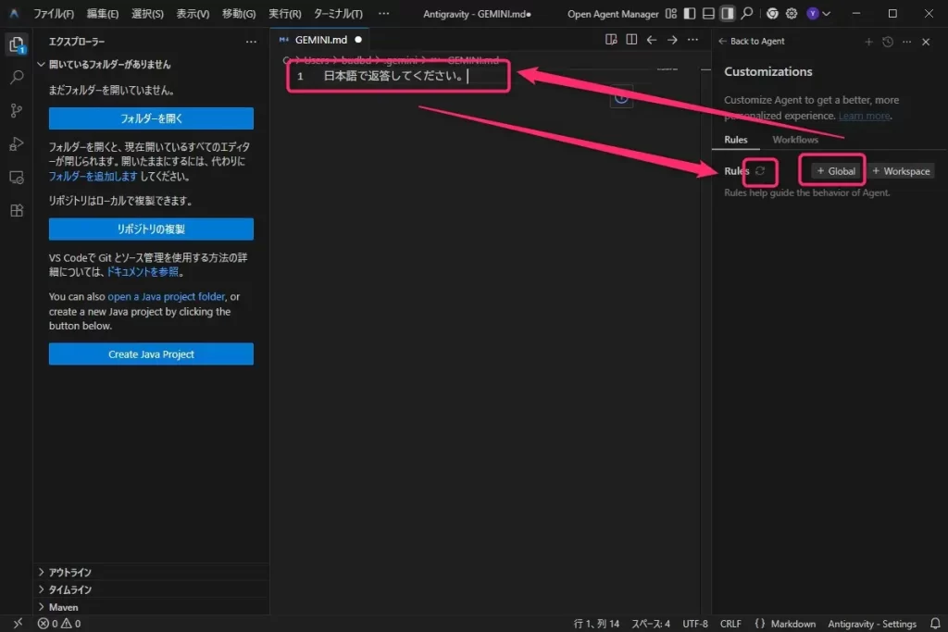The width and height of the screenshot is (948, 632).
Task: Expand the タイムライン section
Action: pos(151,589)
